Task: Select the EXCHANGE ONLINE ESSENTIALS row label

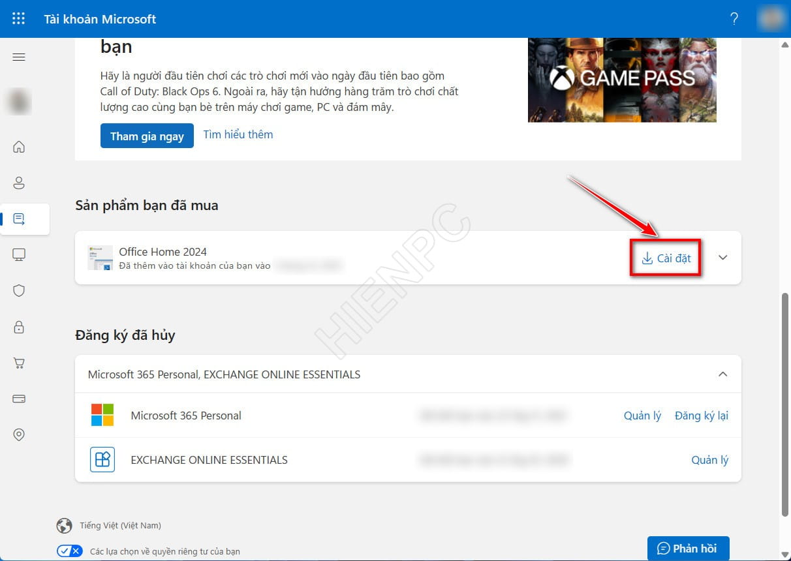Action: pyautogui.click(x=209, y=460)
